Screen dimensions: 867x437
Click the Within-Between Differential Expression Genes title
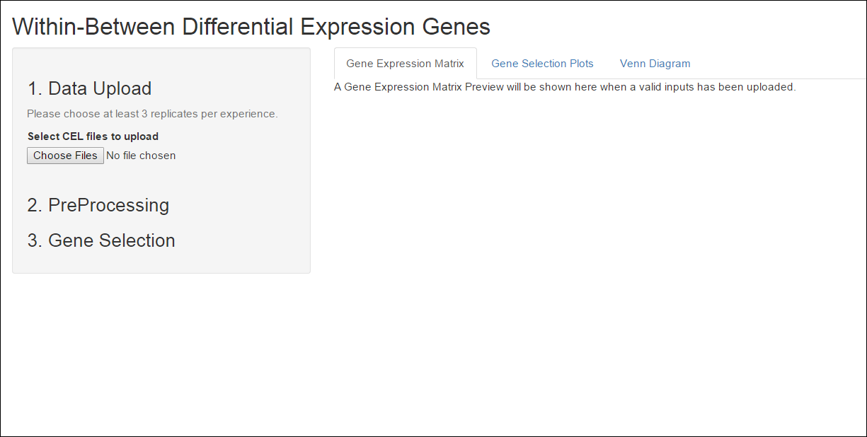[x=251, y=27]
